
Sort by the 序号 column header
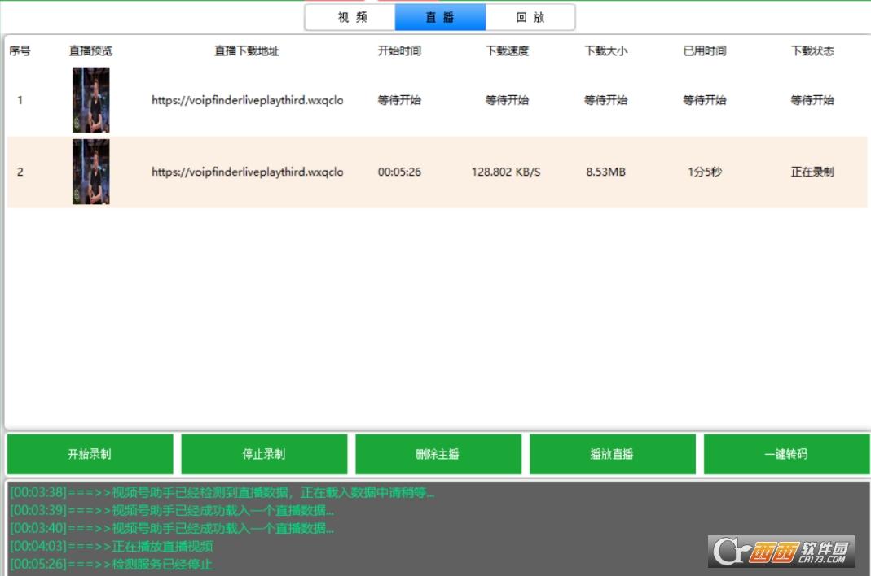point(20,51)
